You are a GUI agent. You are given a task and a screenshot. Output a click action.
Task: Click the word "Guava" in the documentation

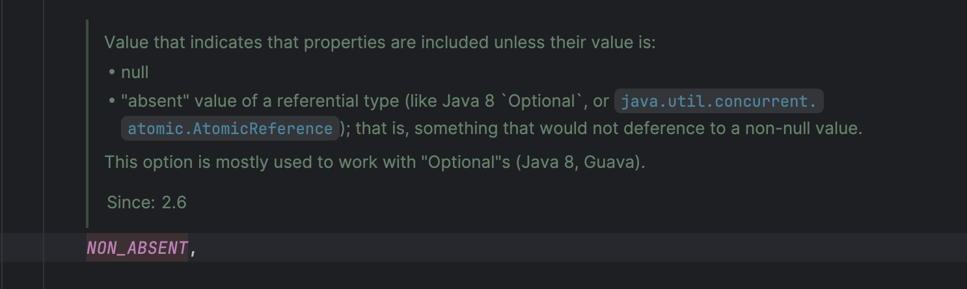tap(608, 162)
